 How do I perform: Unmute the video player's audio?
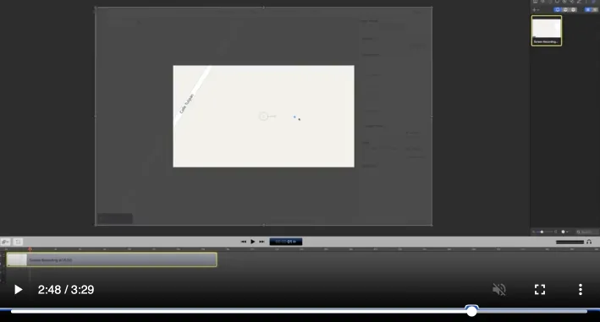(499, 290)
